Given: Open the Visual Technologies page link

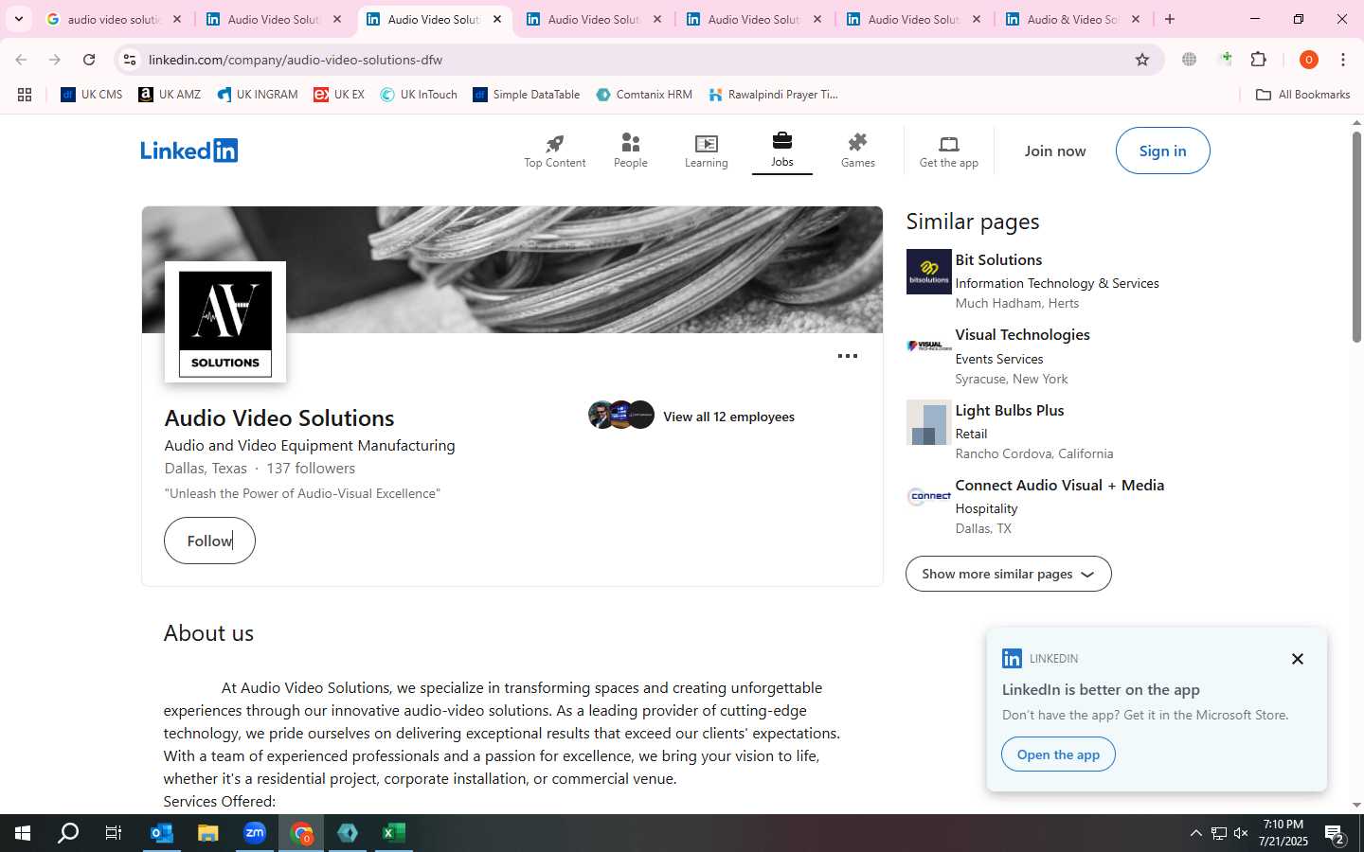Looking at the screenshot, I should coord(1022,335).
